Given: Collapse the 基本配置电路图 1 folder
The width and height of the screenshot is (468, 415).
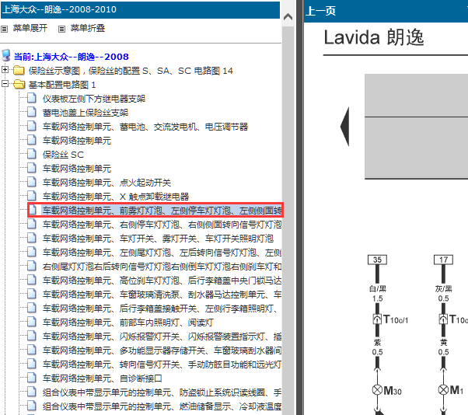Looking at the screenshot, I should pyautogui.click(x=5, y=83).
